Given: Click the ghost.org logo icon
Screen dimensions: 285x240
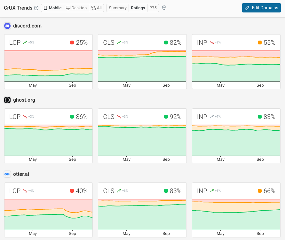Looking at the screenshot, I should [x=7, y=100].
